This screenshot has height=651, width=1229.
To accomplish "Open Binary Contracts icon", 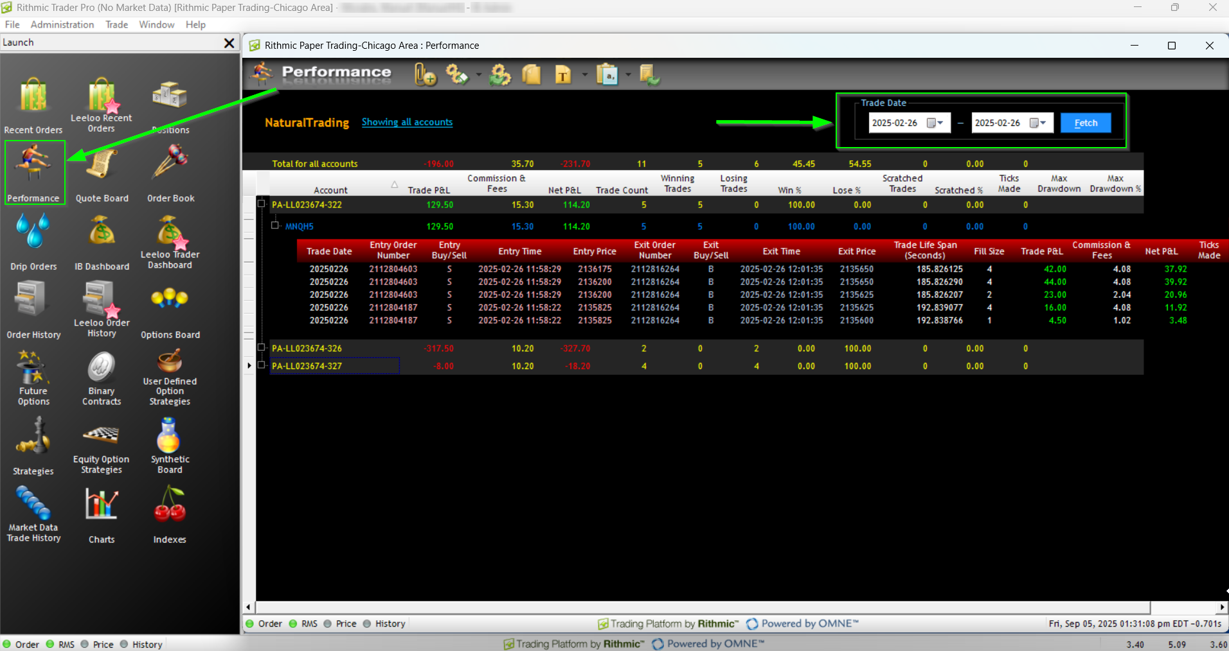I will pyautogui.click(x=102, y=378).
